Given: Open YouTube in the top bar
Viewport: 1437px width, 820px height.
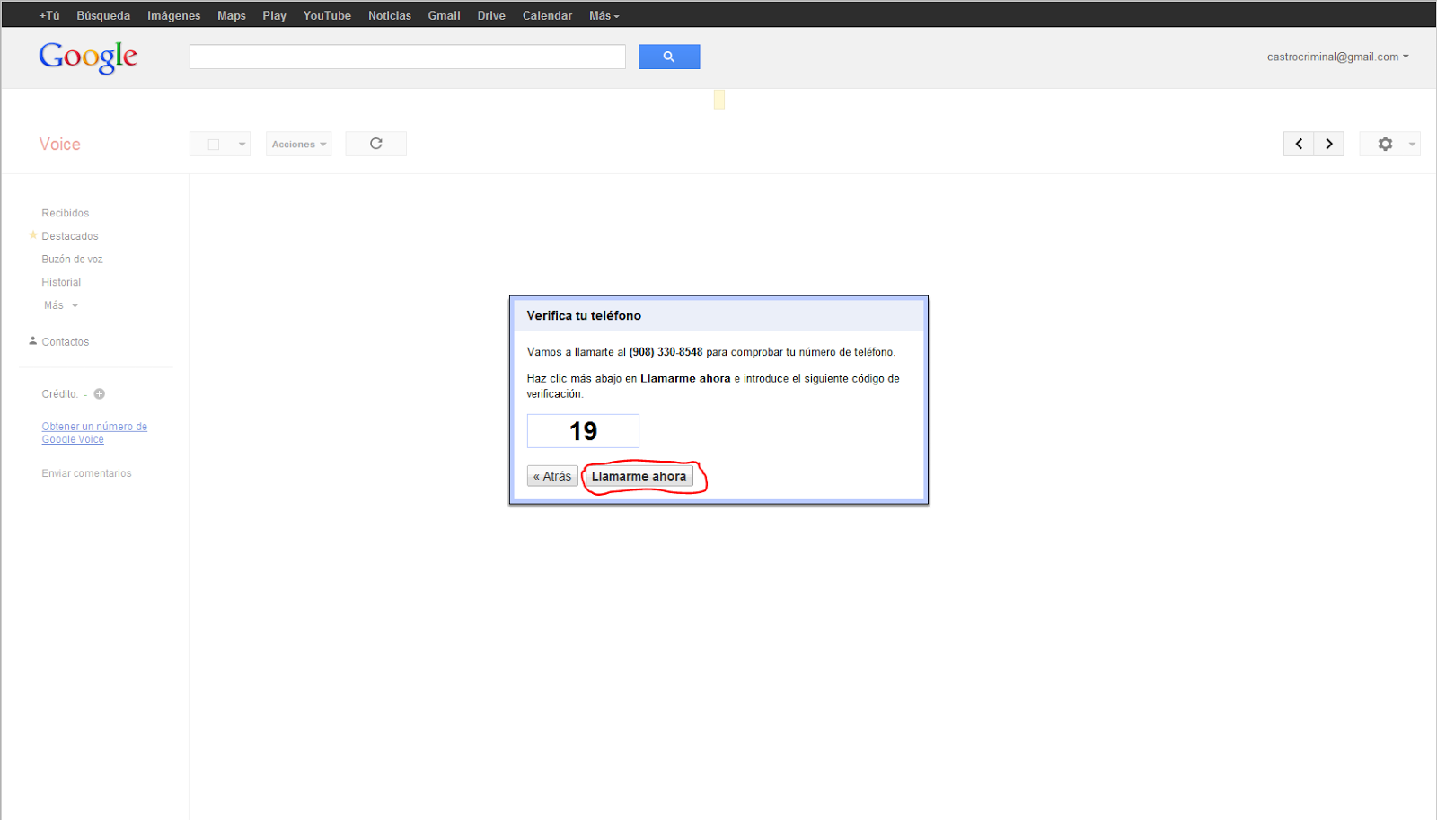Looking at the screenshot, I should click(x=327, y=15).
